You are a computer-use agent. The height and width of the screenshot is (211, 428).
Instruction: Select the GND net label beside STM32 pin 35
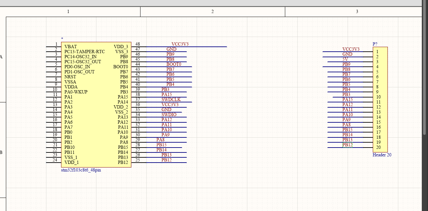click(x=166, y=110)
